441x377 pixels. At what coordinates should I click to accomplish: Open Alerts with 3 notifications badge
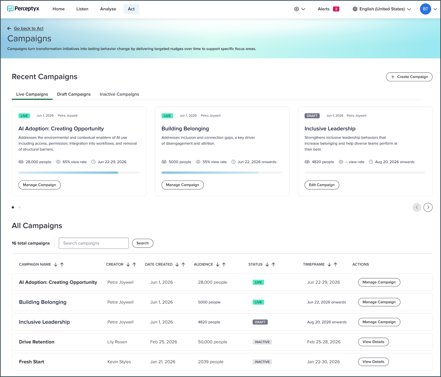[328, 9]
